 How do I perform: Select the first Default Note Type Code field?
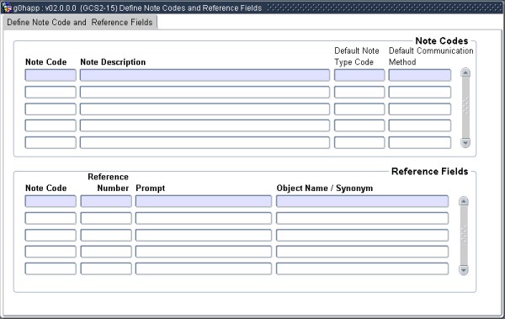[x=359, y=75]
